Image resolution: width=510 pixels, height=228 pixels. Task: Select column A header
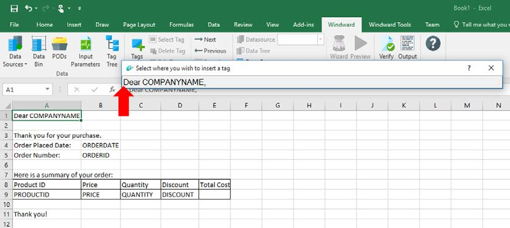click(x=47, y=106)
